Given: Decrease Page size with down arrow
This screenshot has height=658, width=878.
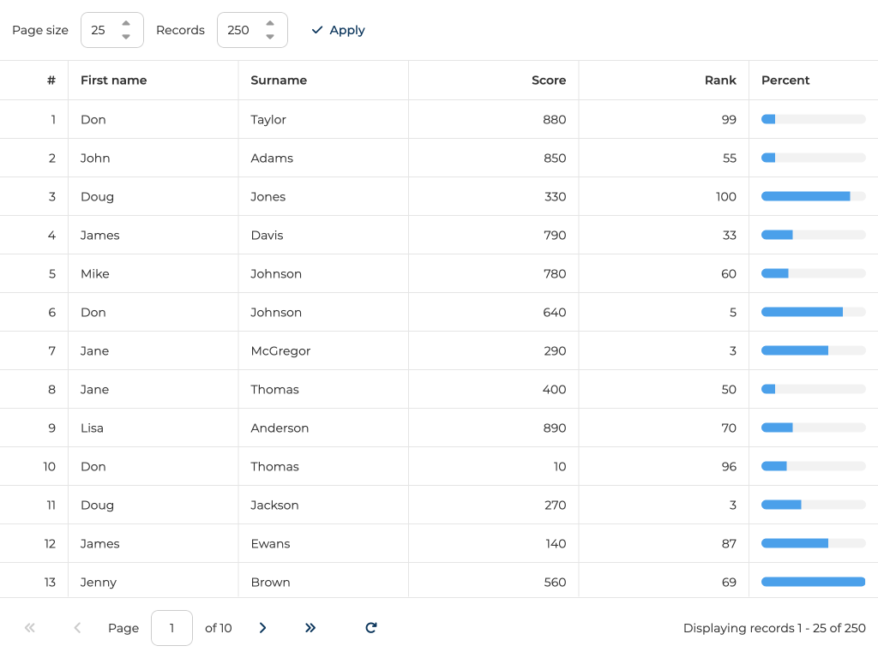Looking at the screenshot, I should 126,37.
